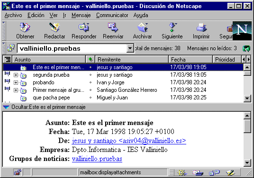Expand the Primer mensaje al gru... thread
The width and height of the screenshot is (254, 178).
click(x=16, y=90)
